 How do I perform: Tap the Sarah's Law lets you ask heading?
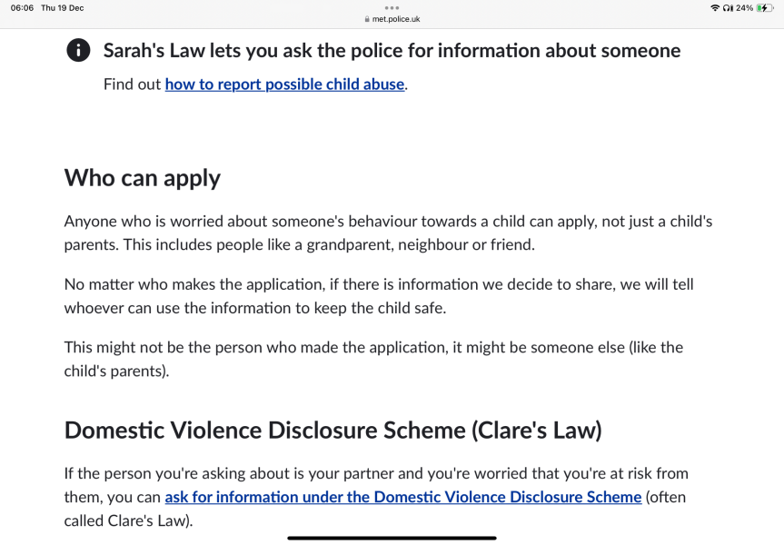click(x=392, y=51)
